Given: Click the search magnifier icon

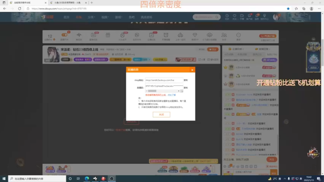Looking at the screenshot, I should [217, 17].
